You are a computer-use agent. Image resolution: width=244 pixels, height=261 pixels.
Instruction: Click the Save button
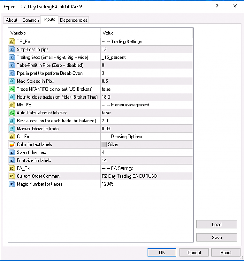217,238
